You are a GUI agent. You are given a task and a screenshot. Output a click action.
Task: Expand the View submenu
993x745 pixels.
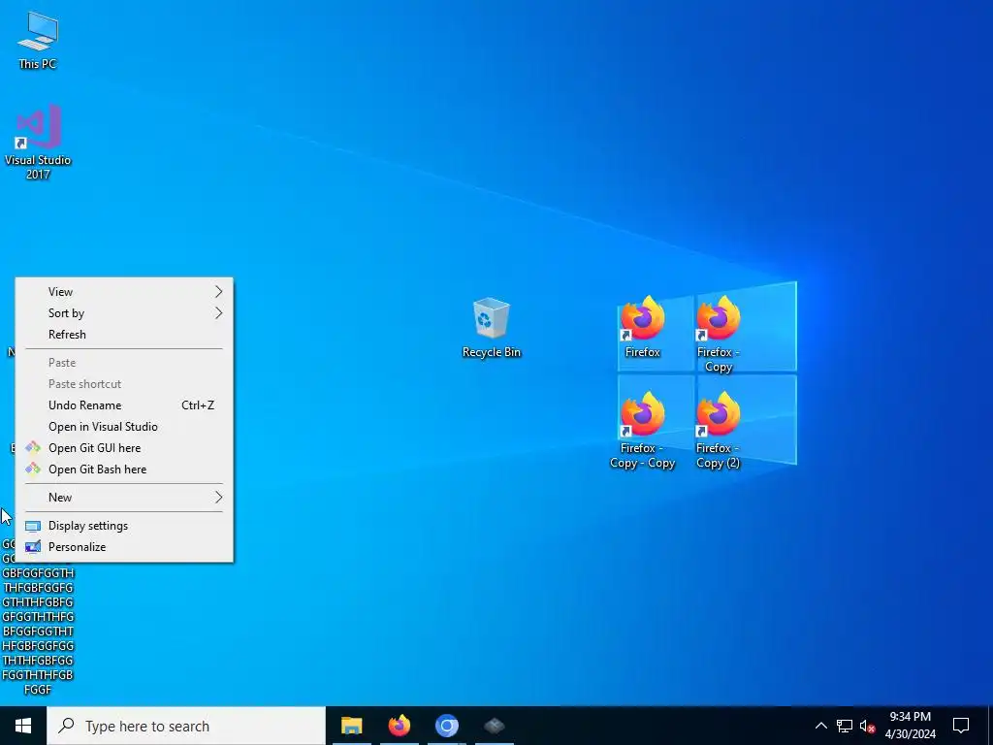click(x=124, y=291)
